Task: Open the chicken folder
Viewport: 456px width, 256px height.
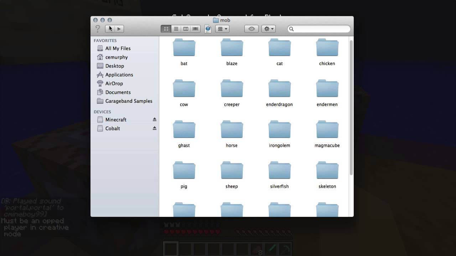Action: 327,48
